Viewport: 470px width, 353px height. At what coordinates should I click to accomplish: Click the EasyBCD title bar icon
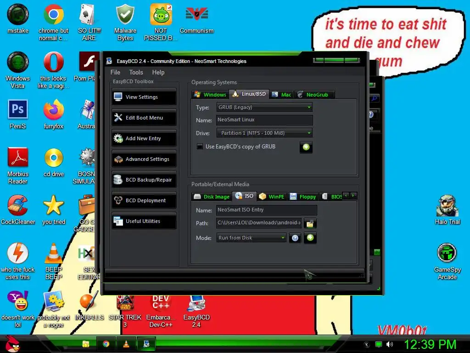click(x=109, y=61)
